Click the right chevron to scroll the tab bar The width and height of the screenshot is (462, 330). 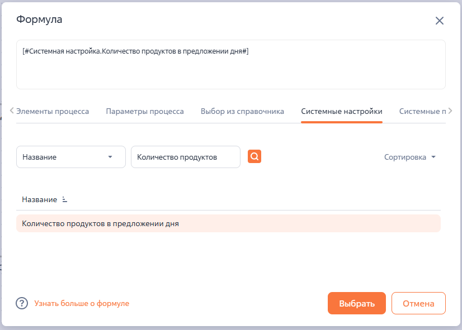click(x=451, y=111)
